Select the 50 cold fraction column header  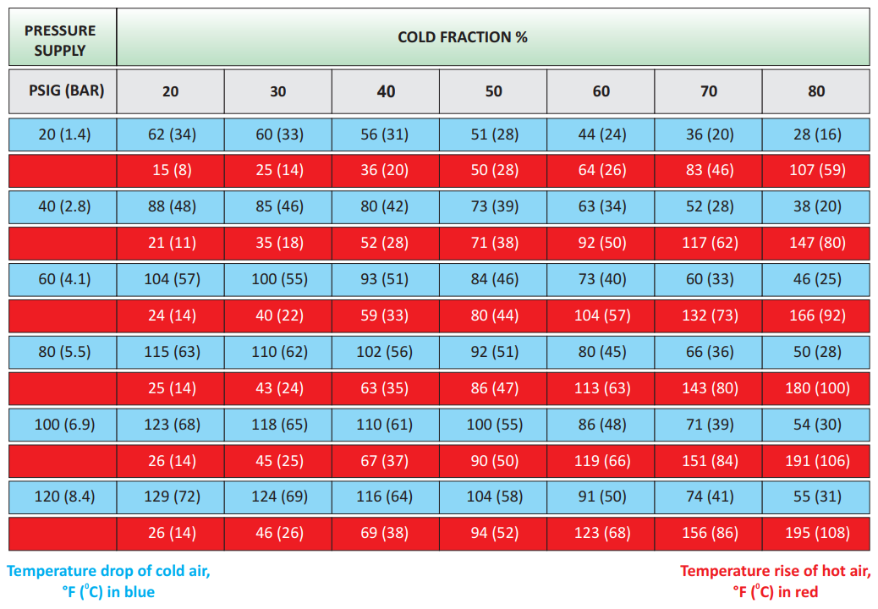tap(493, 91)
